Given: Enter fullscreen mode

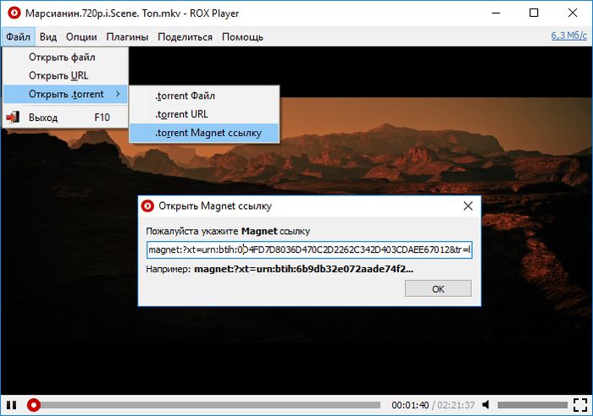Looking at the screenshot, I should coord(579,405).
